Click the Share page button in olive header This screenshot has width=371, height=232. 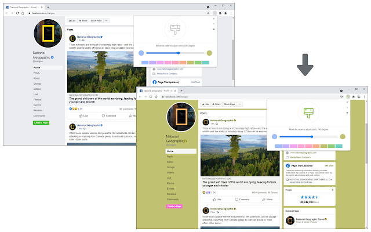[x=216, y=104]
